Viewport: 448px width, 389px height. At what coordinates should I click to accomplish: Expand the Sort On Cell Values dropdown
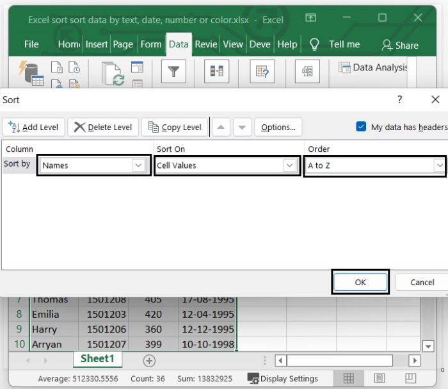click(x=291, y=165)
